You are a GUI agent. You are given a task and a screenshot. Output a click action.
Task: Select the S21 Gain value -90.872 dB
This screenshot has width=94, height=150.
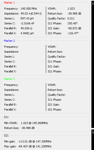coord(74,28)
